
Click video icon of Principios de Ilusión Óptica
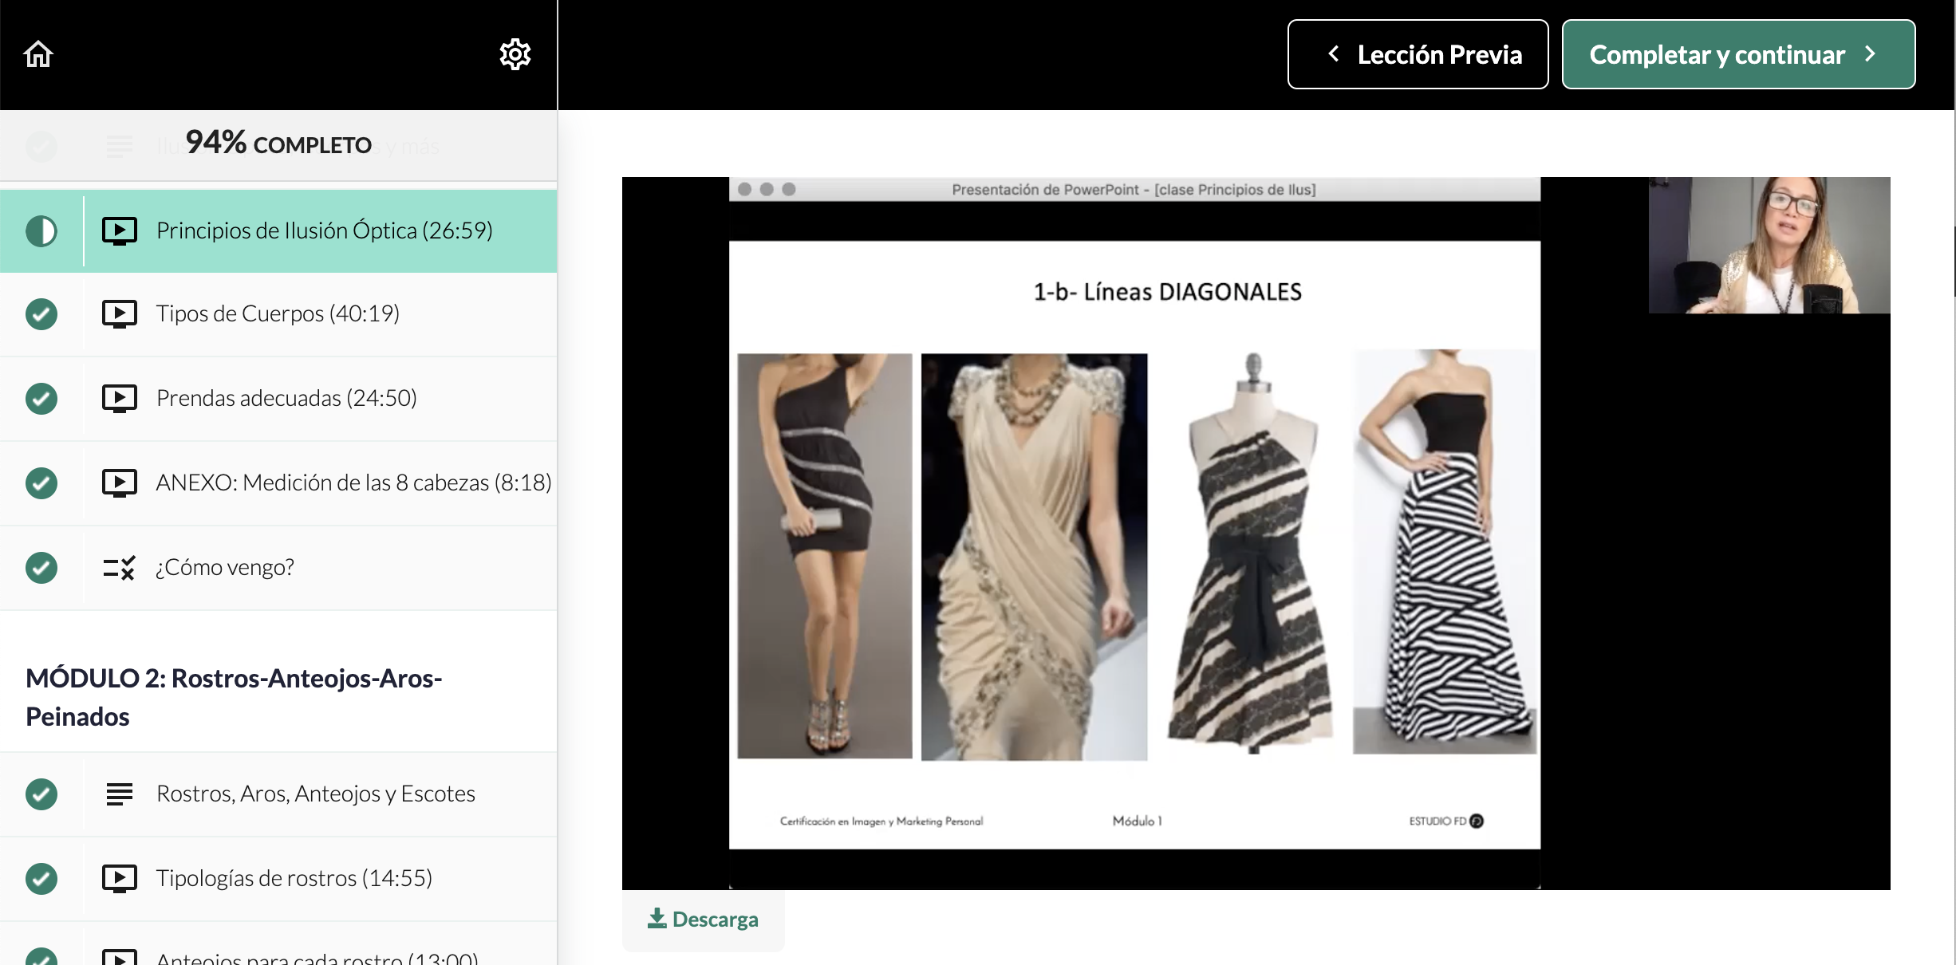pos(120,231)
